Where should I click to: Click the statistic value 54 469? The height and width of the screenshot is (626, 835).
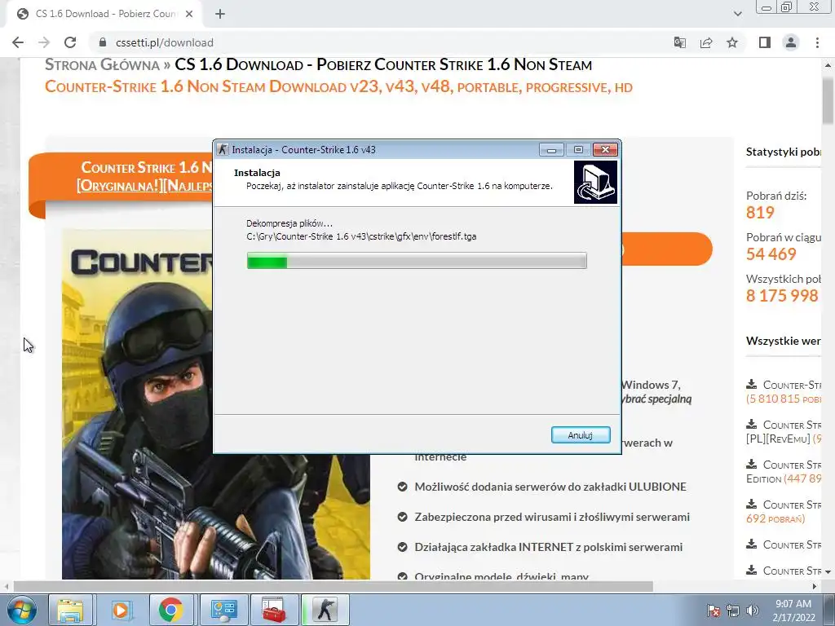pyautogui.click(x=771, y=254)
